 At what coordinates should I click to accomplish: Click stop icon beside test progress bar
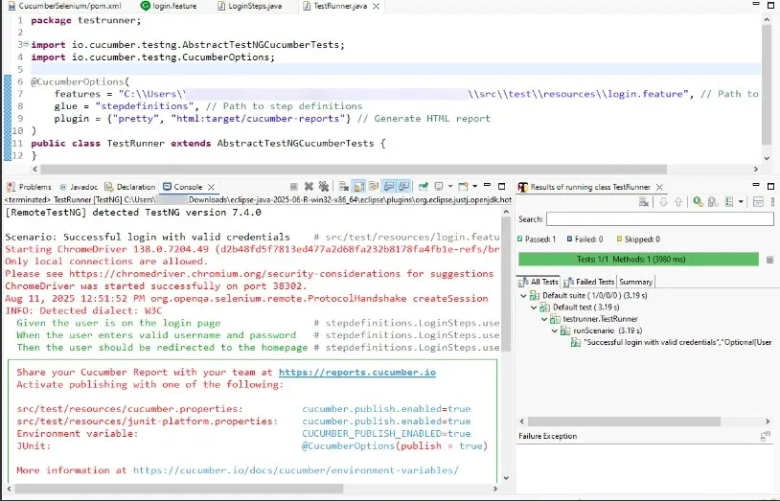tap(770, 260)
